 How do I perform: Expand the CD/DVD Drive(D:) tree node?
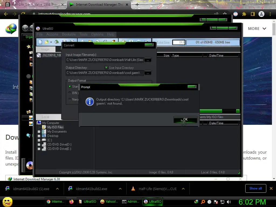click(x=39, y=144)
